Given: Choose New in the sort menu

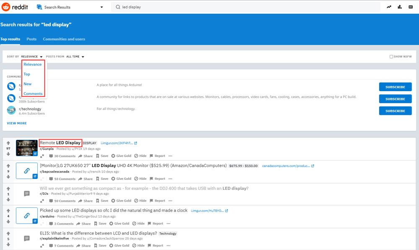Looking at the screenshot, I should point(28,84).
